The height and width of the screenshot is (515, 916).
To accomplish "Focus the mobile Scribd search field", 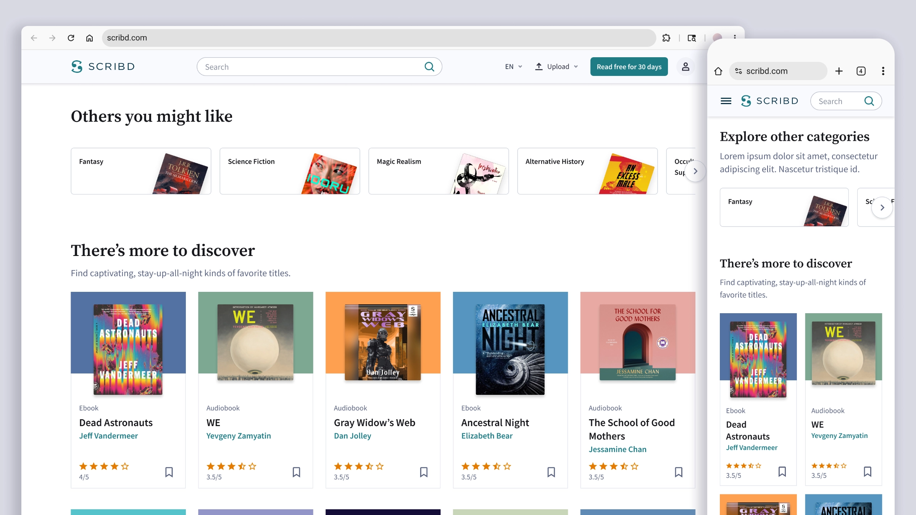I will point(846,101).
